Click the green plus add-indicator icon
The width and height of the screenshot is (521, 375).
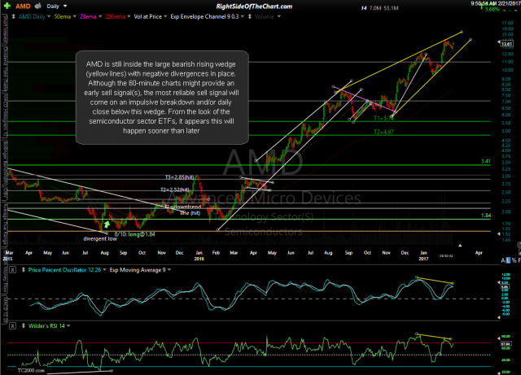(x=7, y=6)
